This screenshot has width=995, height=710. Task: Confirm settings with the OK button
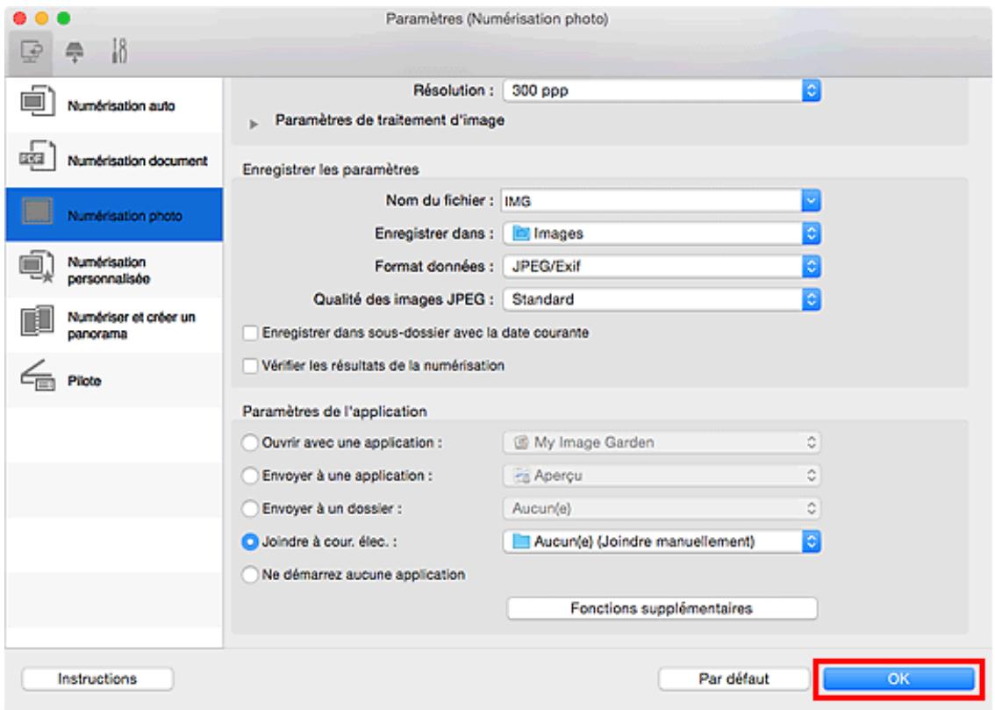(x=898, y=679)
